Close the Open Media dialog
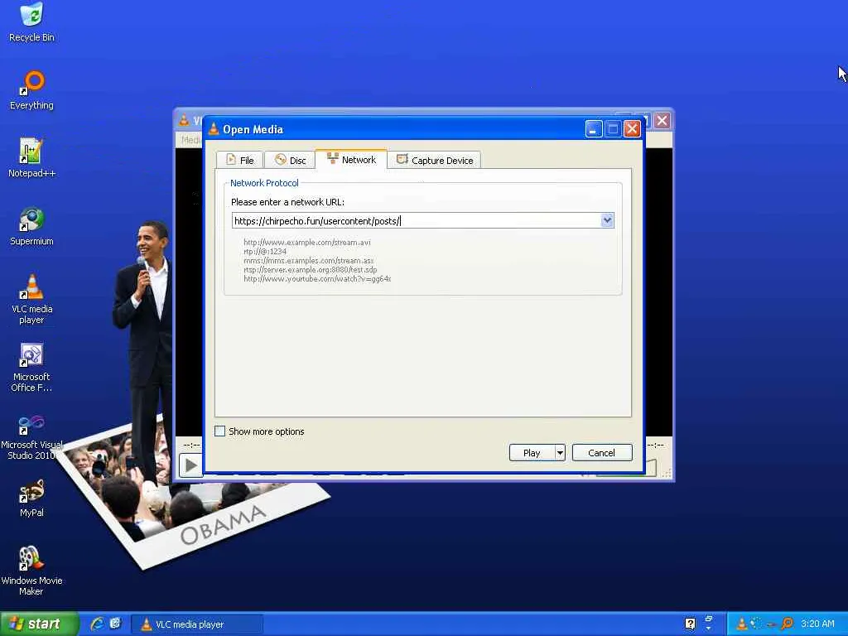Image resolution: width=848 pixels, height=636 pixels. click(x=632, y=129)
